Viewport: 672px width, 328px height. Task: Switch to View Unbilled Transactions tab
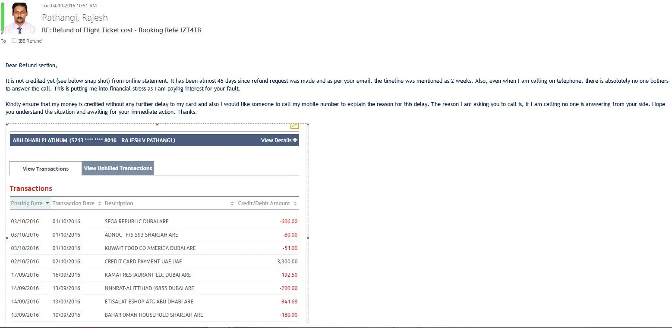pyautogui.click(x=118, y=169)
